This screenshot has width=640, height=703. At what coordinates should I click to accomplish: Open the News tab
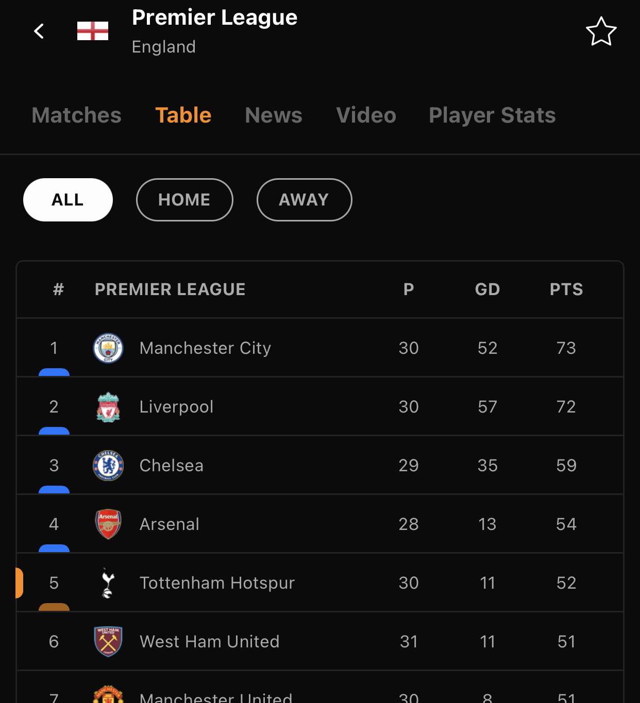point(274,115)
